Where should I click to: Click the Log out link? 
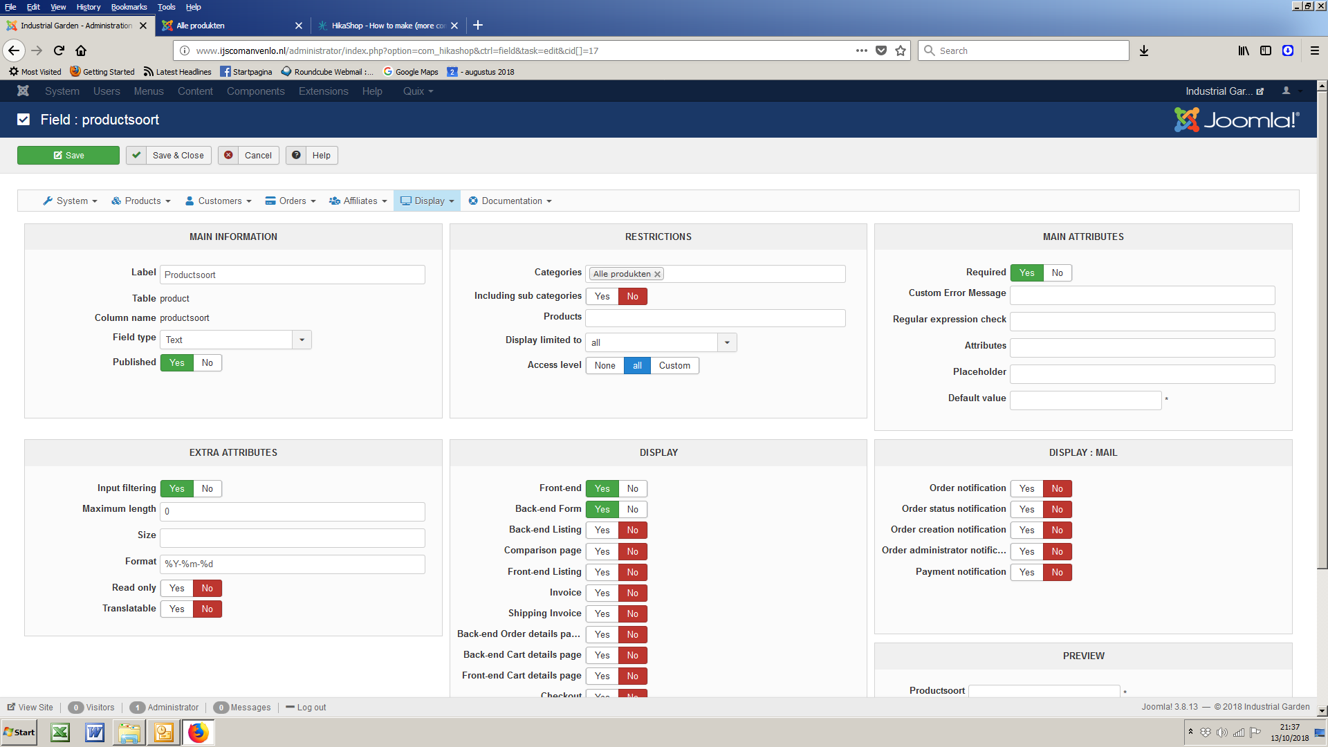[311, 707]
